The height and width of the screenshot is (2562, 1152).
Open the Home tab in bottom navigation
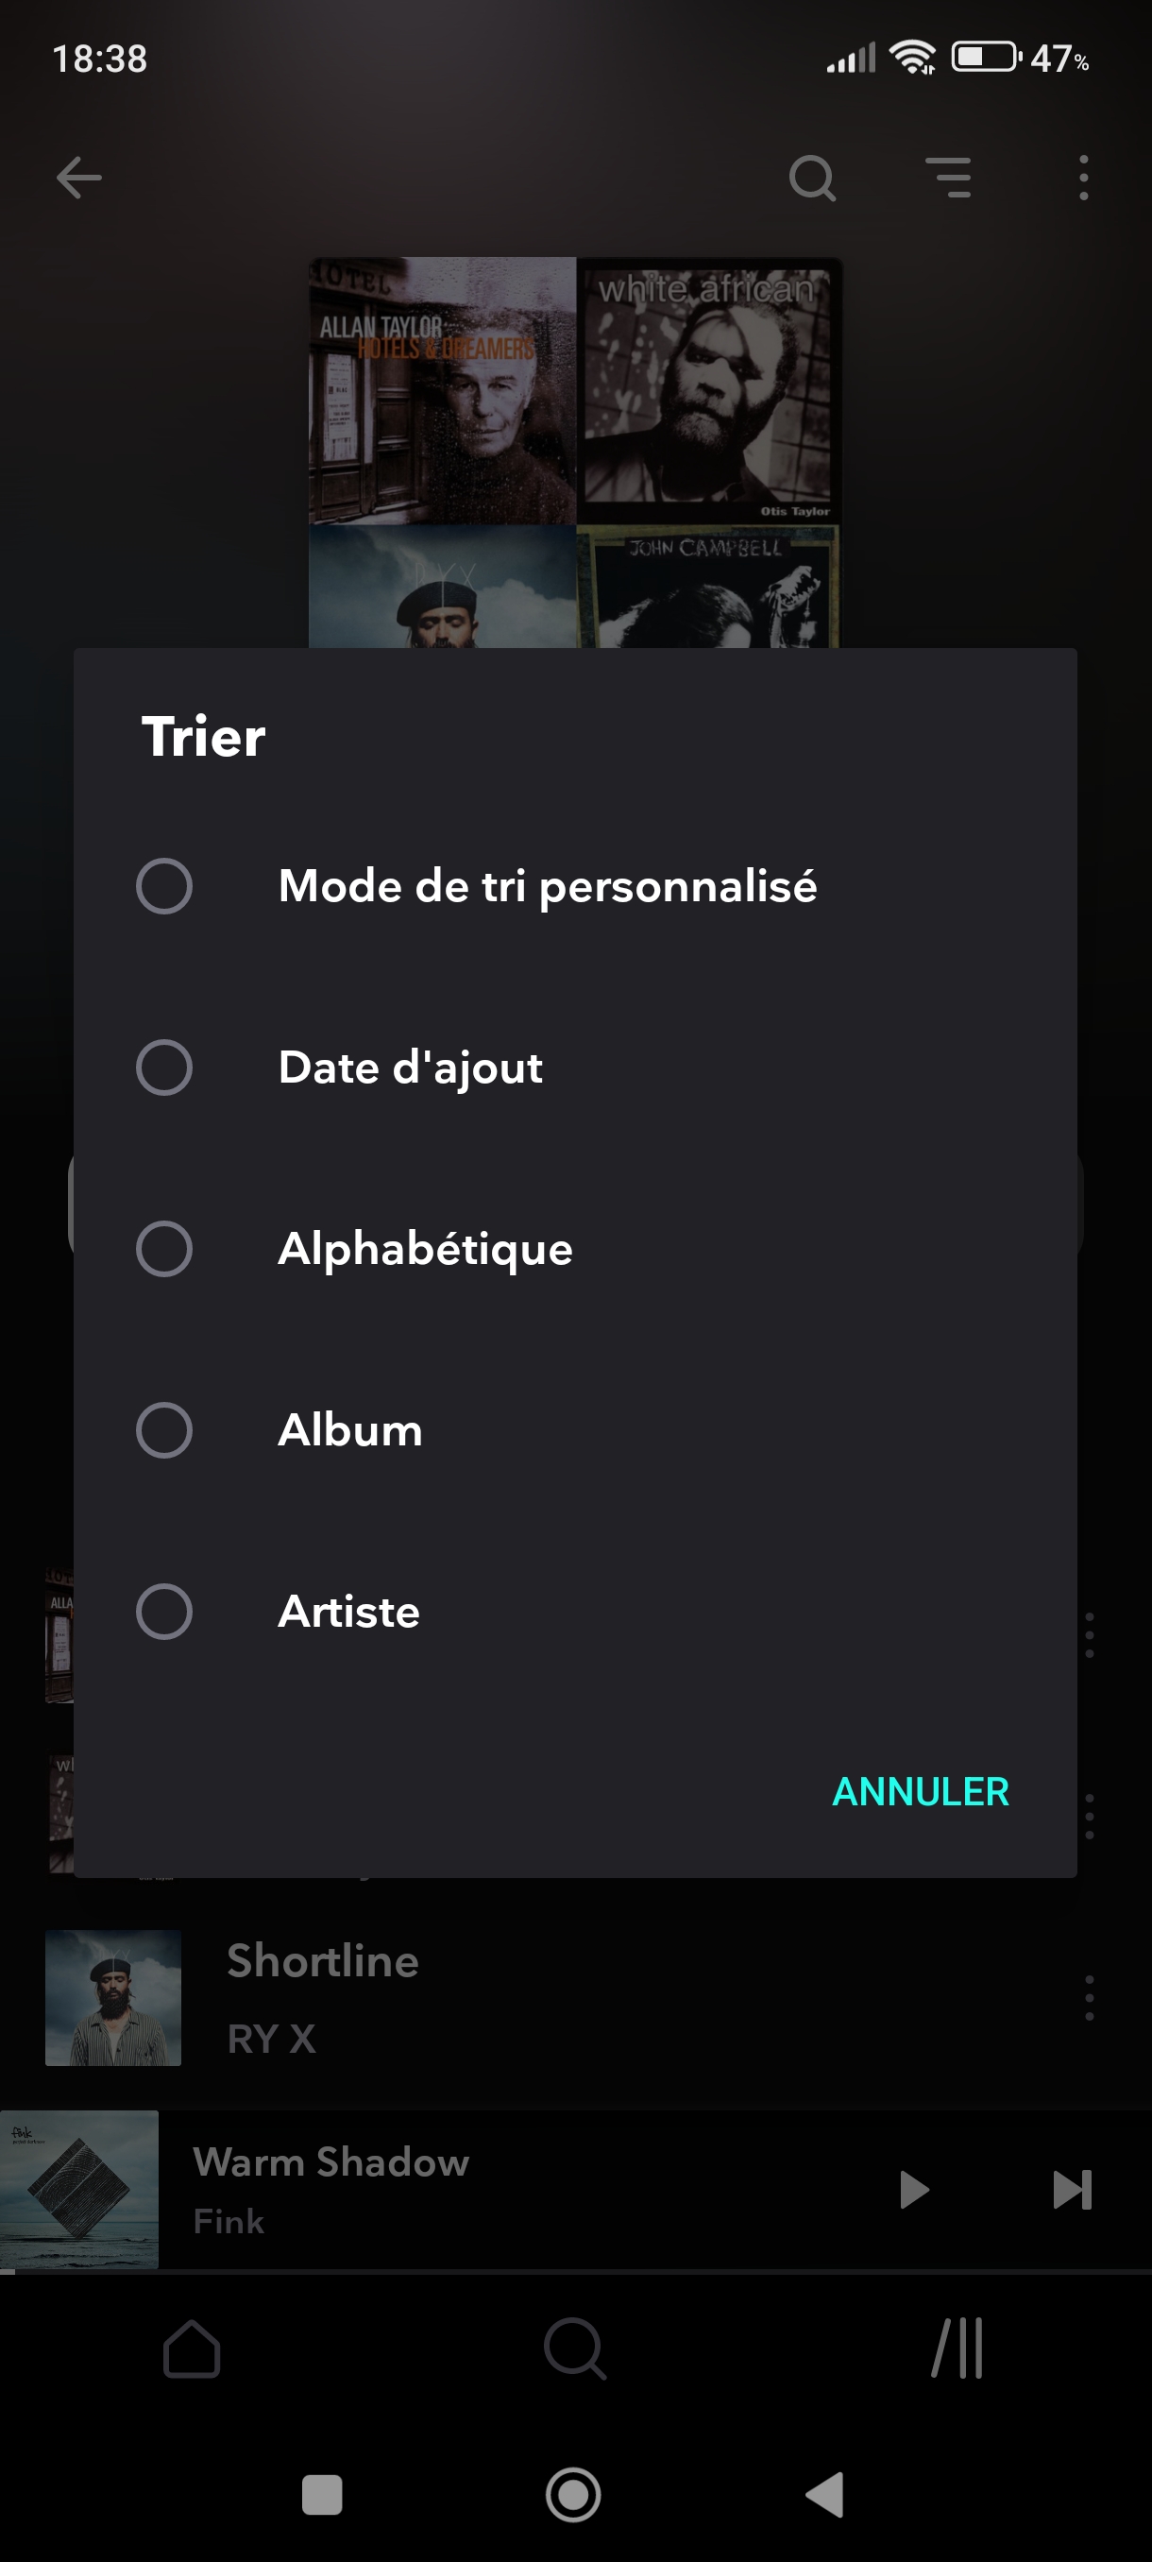(191, 2349)
